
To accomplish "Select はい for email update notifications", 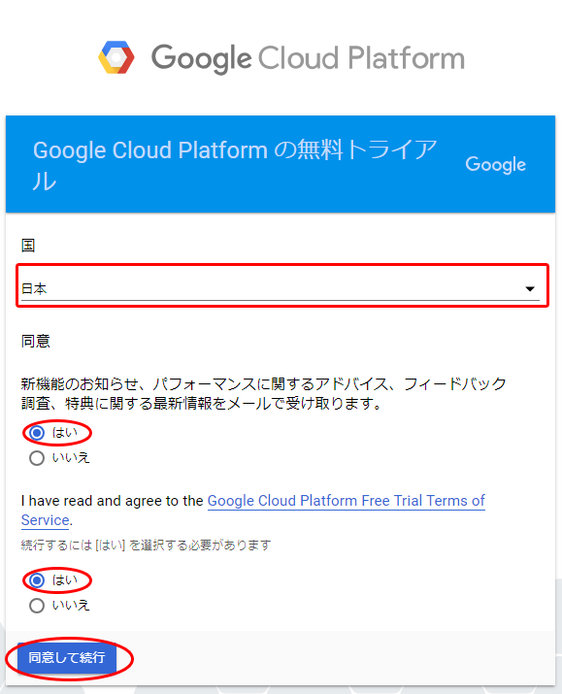I will click(37, 433).
